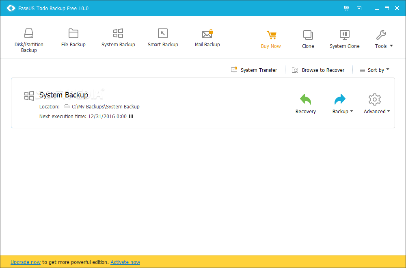Click the Windows icon beside System Backup task

click(x=29, y=95)
